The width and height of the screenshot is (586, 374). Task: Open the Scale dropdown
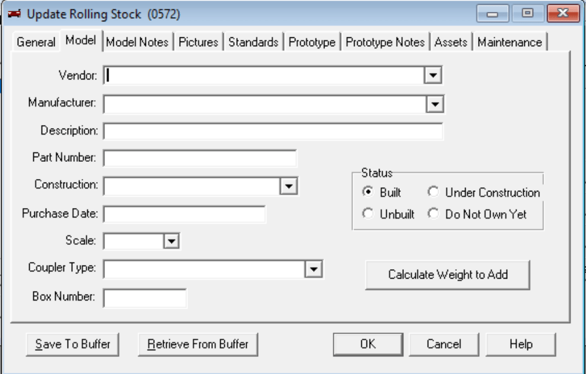171,241
